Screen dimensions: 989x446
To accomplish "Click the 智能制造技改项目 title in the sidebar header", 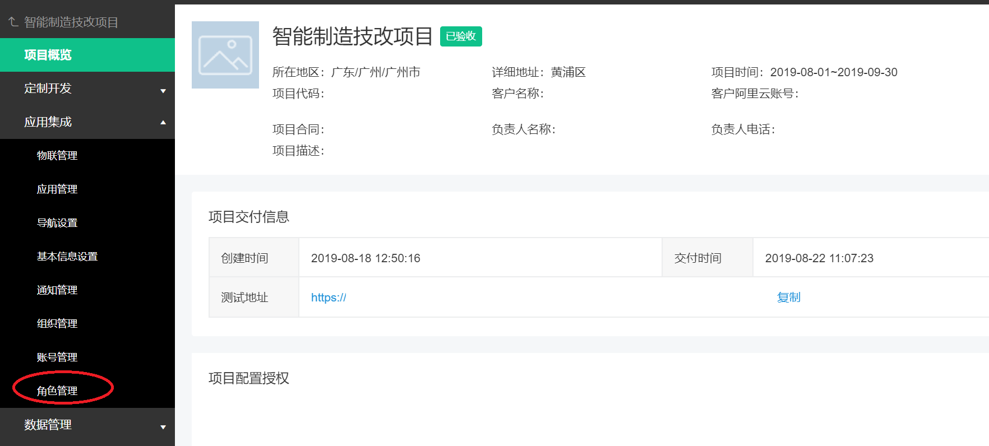I will pos(71,22).
